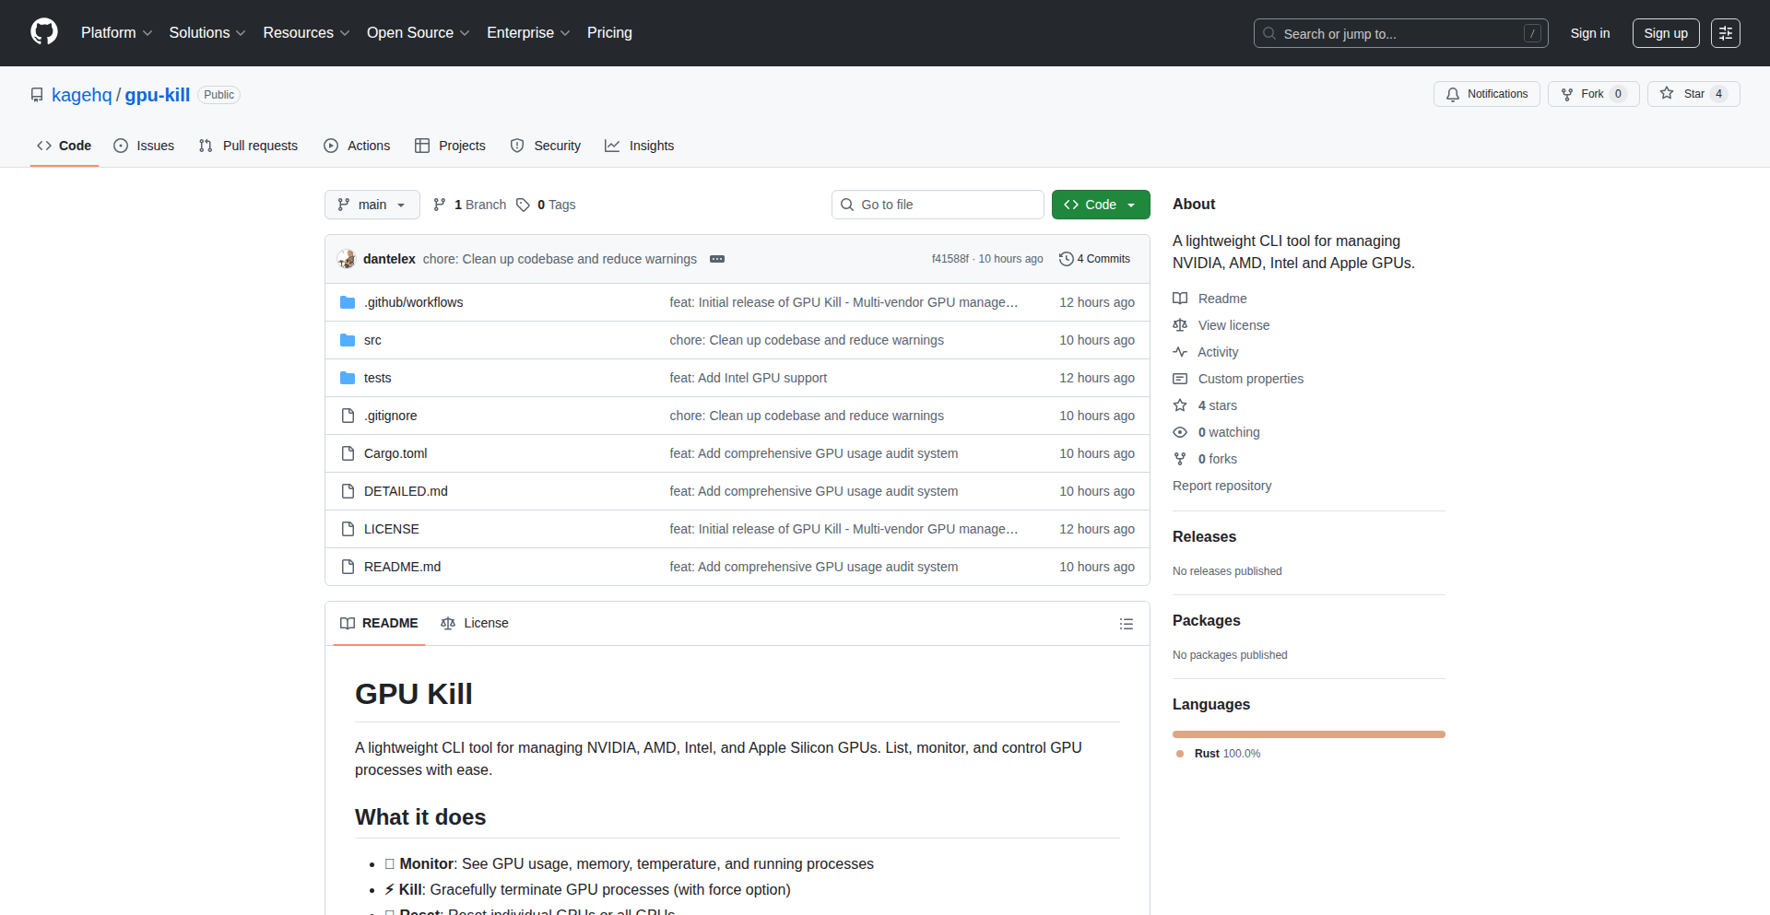Click the README.md file icon

[348, 567]
